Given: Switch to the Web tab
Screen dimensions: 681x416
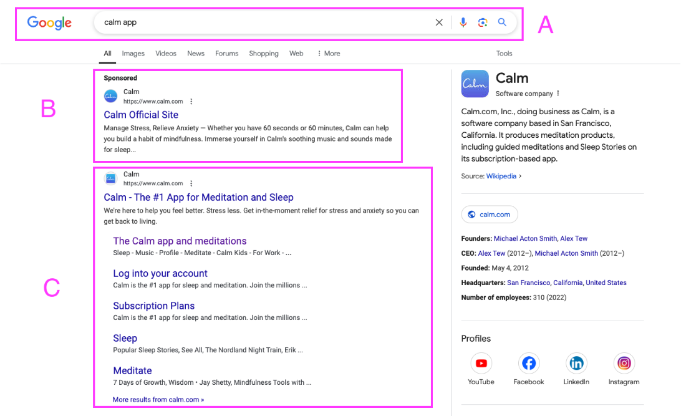Looking at the screenshot, I should point(296,54).
